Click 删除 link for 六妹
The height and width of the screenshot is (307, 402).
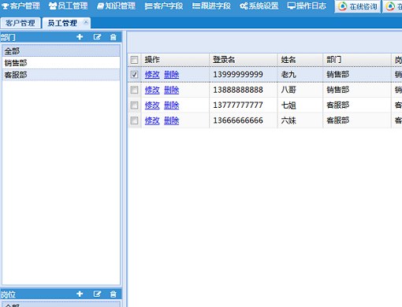click(171, 120)
